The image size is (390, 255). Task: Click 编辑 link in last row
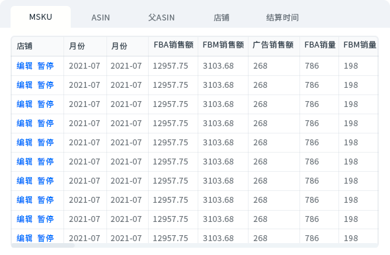point(24,238)
